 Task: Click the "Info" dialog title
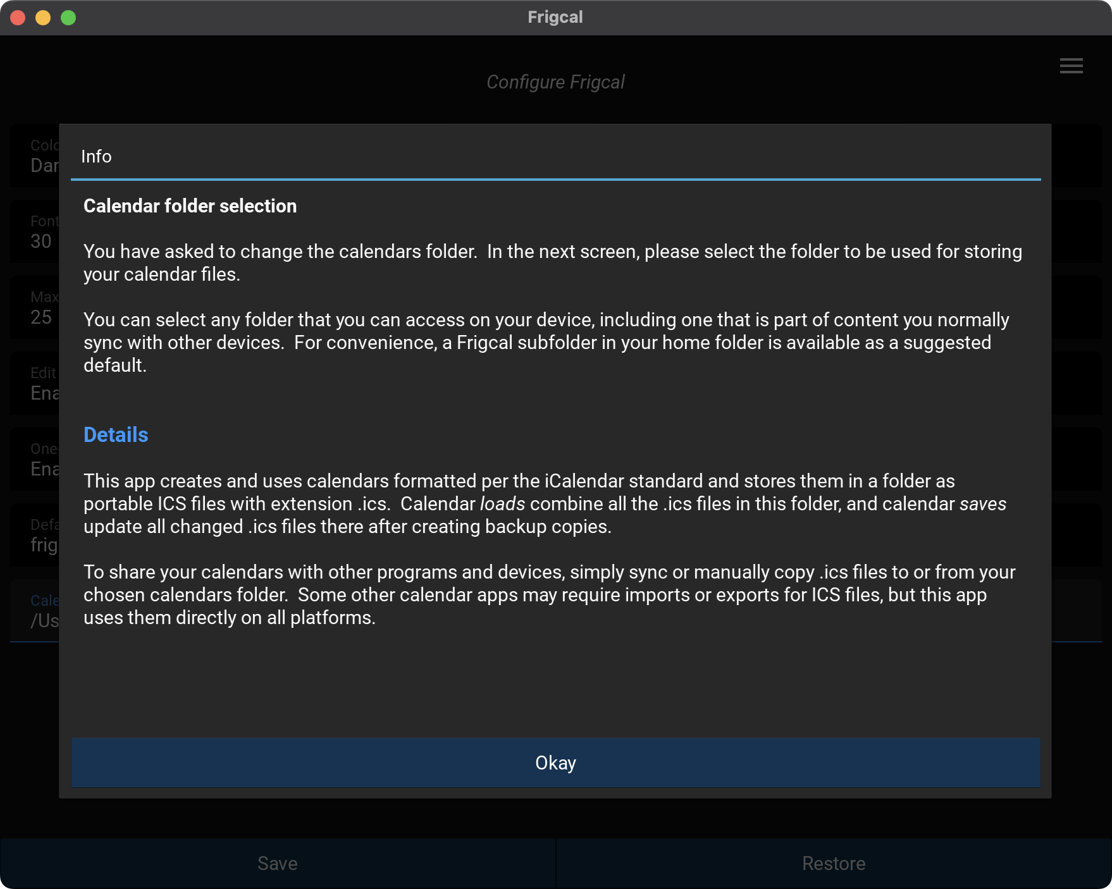(96, 156)
